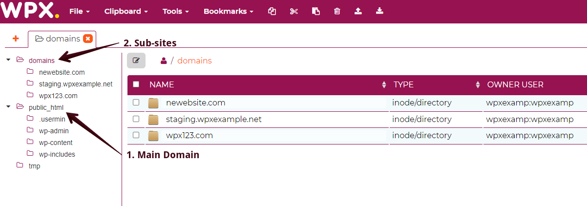587x206 pixels.
Task: Click the trash delete icon
Action: pyautogui.click(x=337, y=11)
